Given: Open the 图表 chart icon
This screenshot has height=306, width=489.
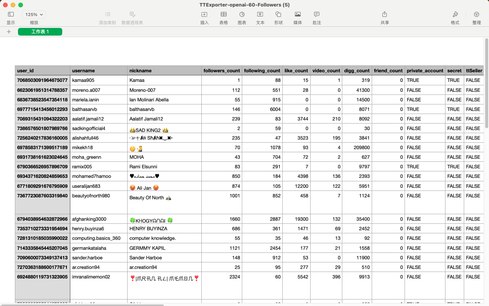Looking at the screenshot, I should pyautogui.click(x=242, y=15).
